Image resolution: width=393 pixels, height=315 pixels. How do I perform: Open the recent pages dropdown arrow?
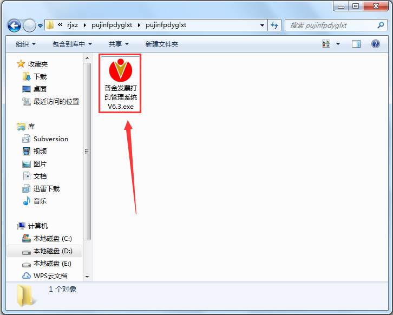[x=41, y=25]
